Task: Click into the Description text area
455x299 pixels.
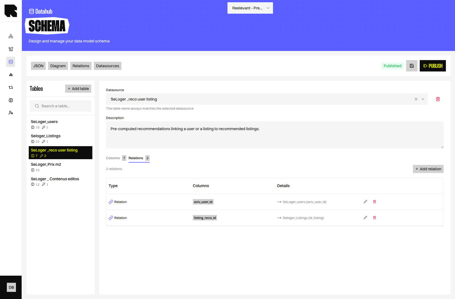Action: click(275, 135)
